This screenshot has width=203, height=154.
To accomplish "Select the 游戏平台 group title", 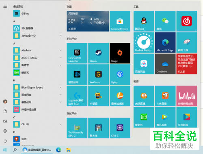I will pos(71,39).
